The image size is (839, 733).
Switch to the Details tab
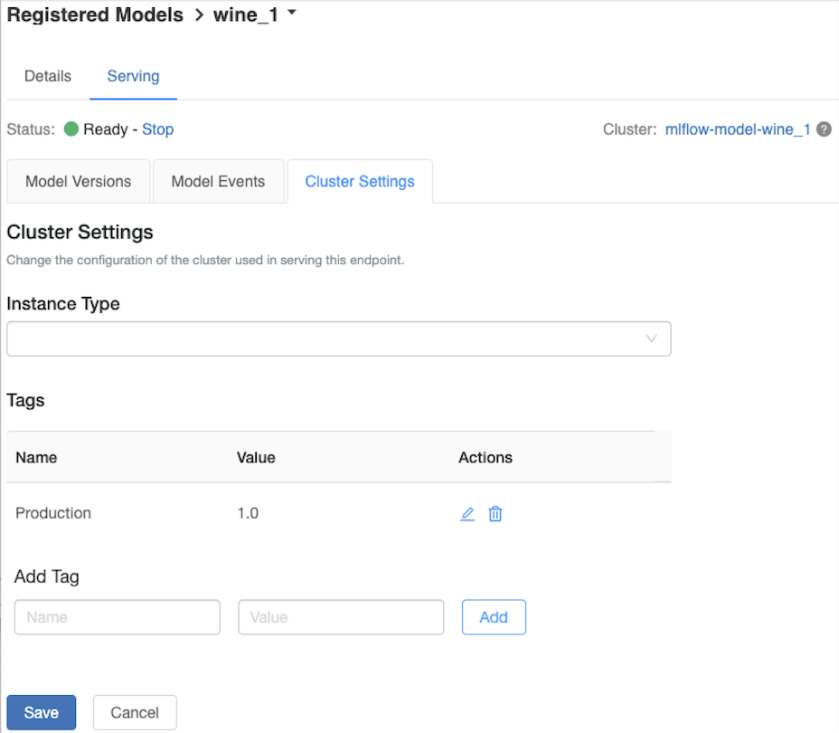coord(47,76)
